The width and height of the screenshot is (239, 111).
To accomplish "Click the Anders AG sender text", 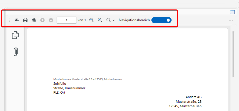I will [194, 97].
